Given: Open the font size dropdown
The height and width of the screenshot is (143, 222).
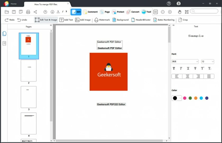Looking at the screenshot, I should click(207, 61).
